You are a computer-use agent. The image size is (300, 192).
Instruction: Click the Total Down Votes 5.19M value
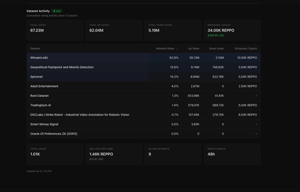click(154, 30)
